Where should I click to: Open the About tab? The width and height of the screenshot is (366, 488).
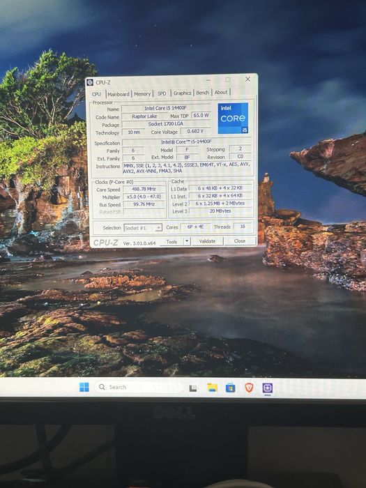coord(221,92)
